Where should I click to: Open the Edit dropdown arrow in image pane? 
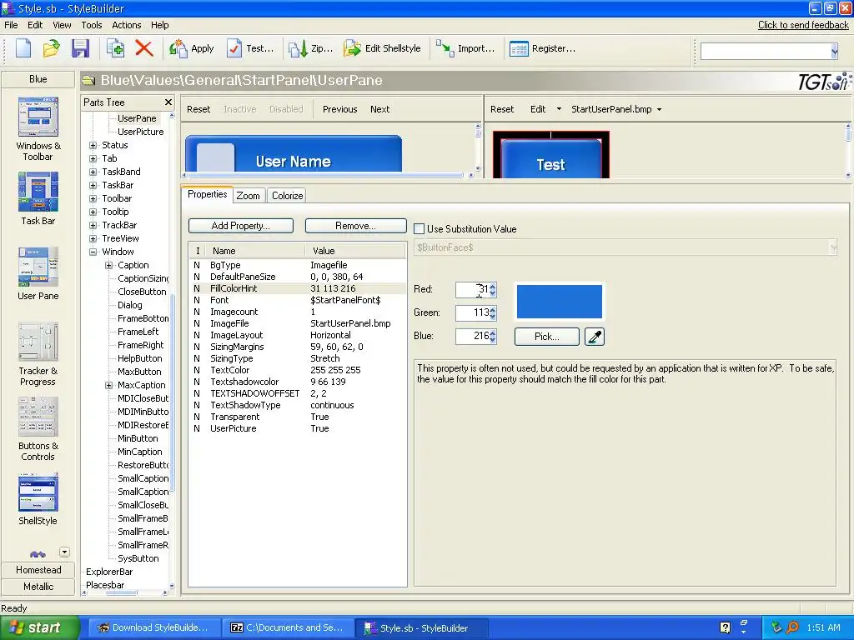[559, 109]
